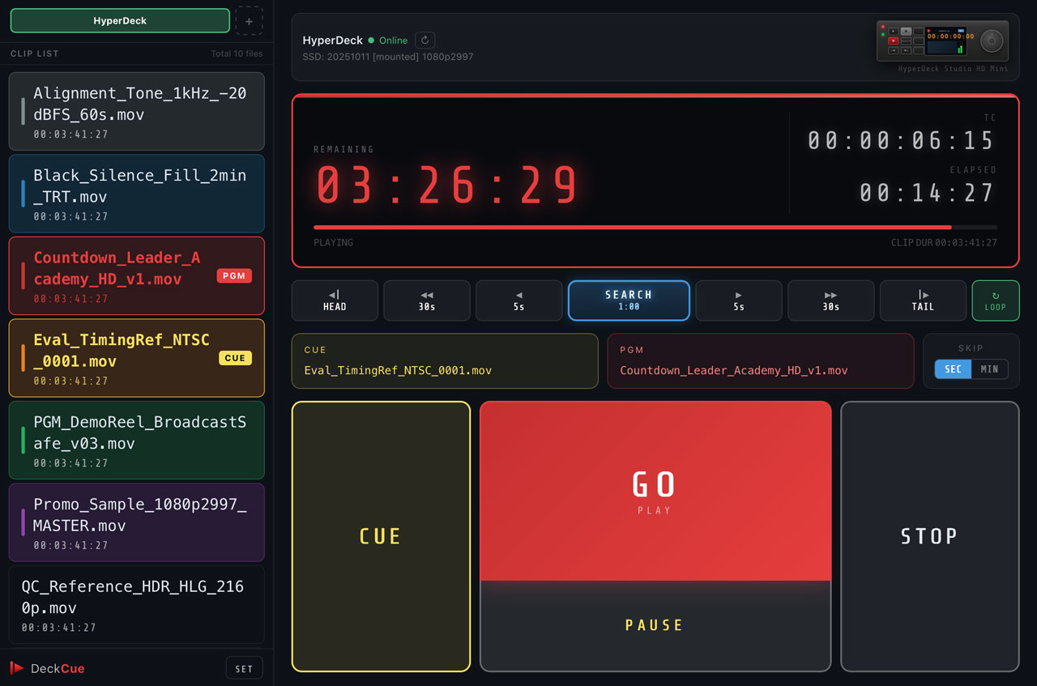The width and height of the screenshot is (1037, 686).
Task: Select the Countdown_Leader_Academy_HD_v1.mov clip in the list
Action: coord(137,276)
